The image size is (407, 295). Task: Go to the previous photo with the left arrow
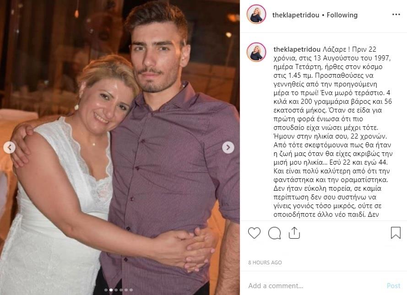[10, 147]
